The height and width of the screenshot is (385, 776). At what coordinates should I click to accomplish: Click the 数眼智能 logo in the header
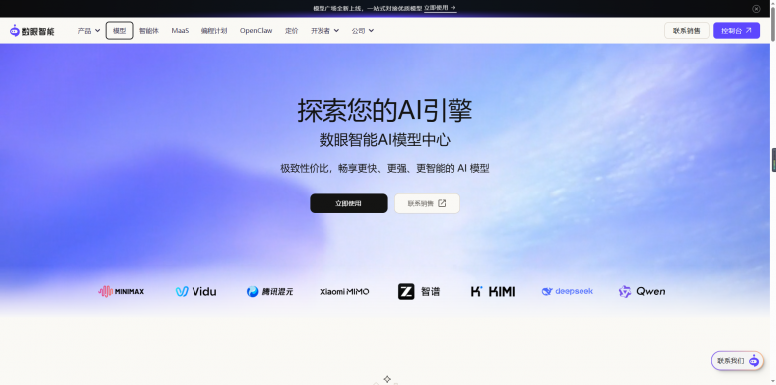32,31
